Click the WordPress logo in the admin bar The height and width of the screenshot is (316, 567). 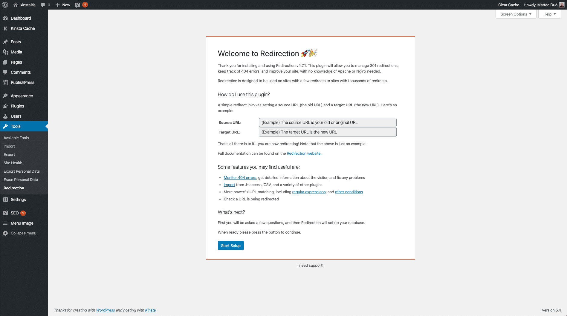(x=5, y=5)
